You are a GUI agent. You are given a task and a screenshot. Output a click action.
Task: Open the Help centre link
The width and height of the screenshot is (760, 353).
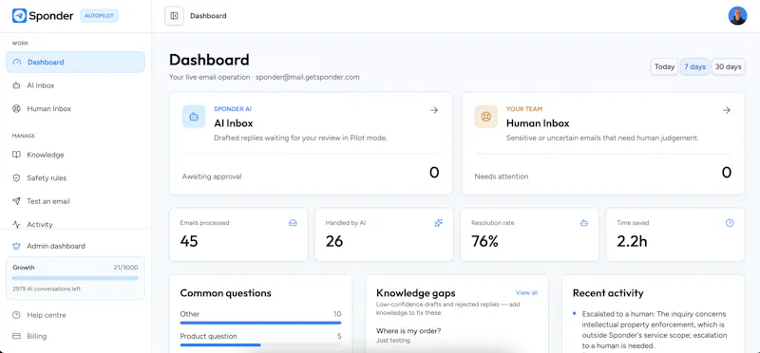click(x=76, y=315)
